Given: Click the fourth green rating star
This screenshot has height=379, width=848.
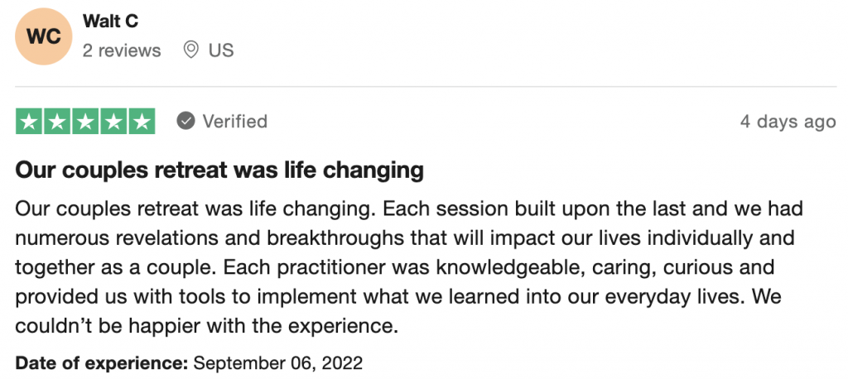Looking at the screenshot, I should pos(113,122).
